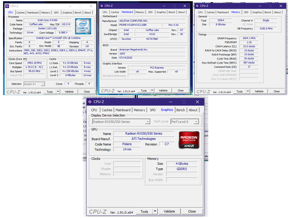Click the Validate button in the Graphics window

coord(169,211)
